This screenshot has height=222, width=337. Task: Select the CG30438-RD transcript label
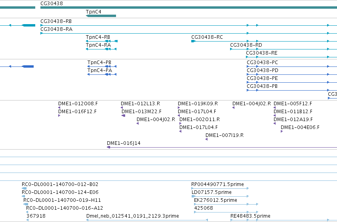point(246,45)
